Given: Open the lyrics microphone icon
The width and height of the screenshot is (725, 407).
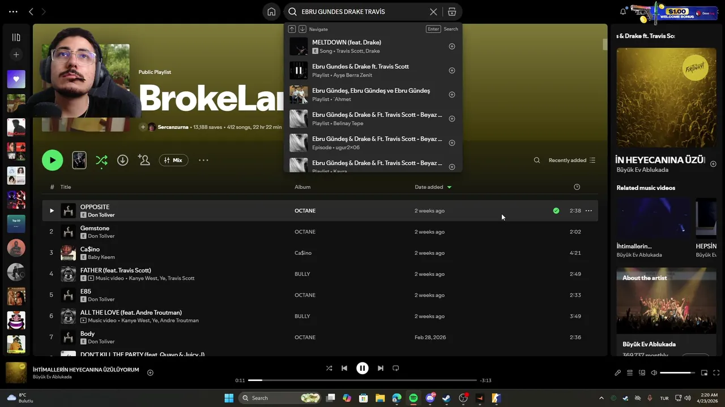Looking at the screenshot, I should coord(618,373).
